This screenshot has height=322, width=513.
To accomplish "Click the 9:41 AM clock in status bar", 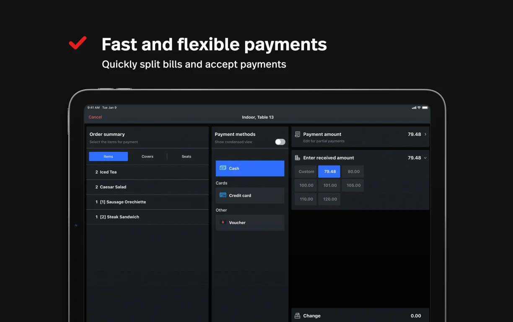I will point(93,108).
